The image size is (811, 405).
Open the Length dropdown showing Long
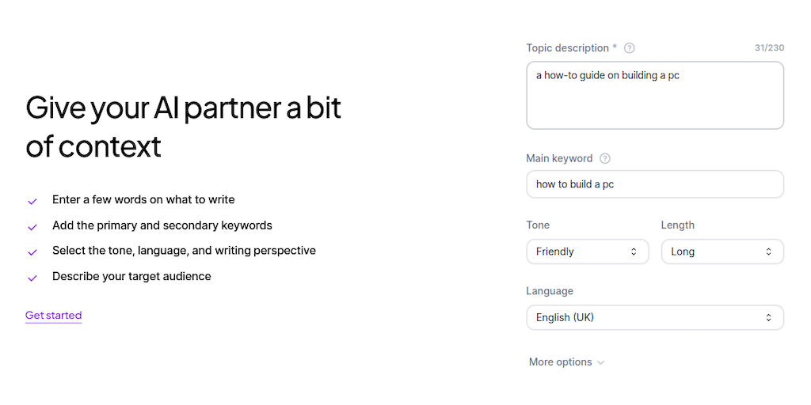722,252
